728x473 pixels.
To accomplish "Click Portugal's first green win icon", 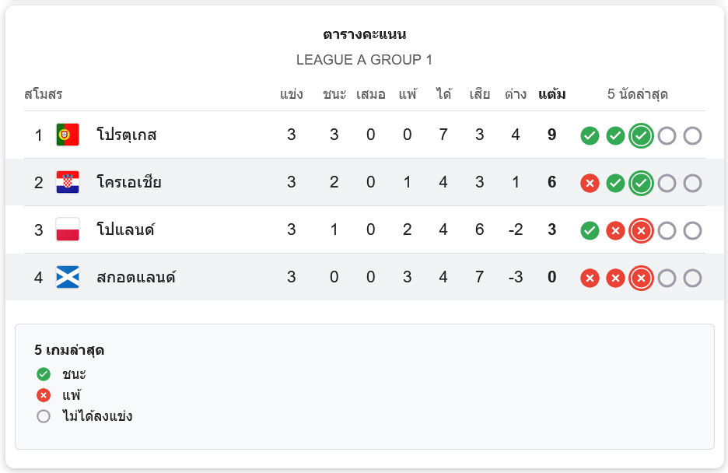I will [x=590, y=136].
